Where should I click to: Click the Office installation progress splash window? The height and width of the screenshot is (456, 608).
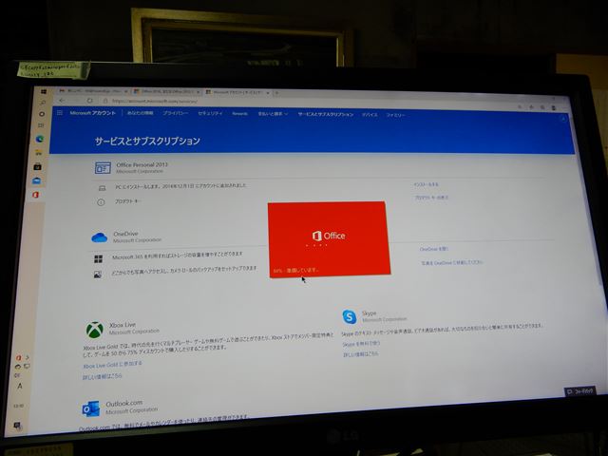tap(329, 238)
